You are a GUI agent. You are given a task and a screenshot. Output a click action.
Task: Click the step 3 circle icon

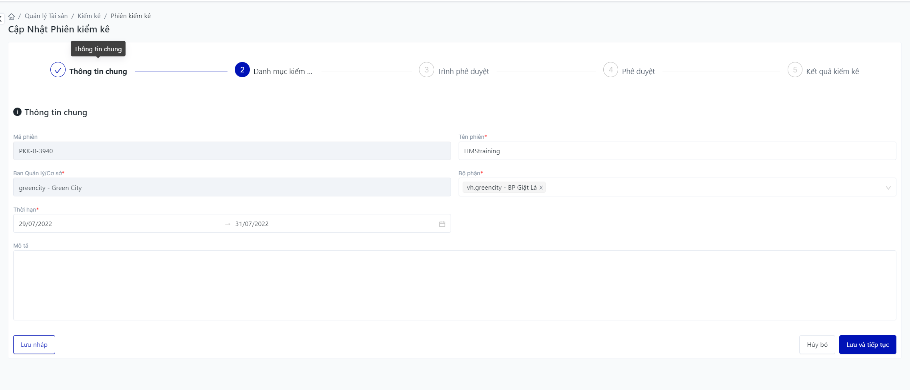pyautogui.click(x=426, y=70)
